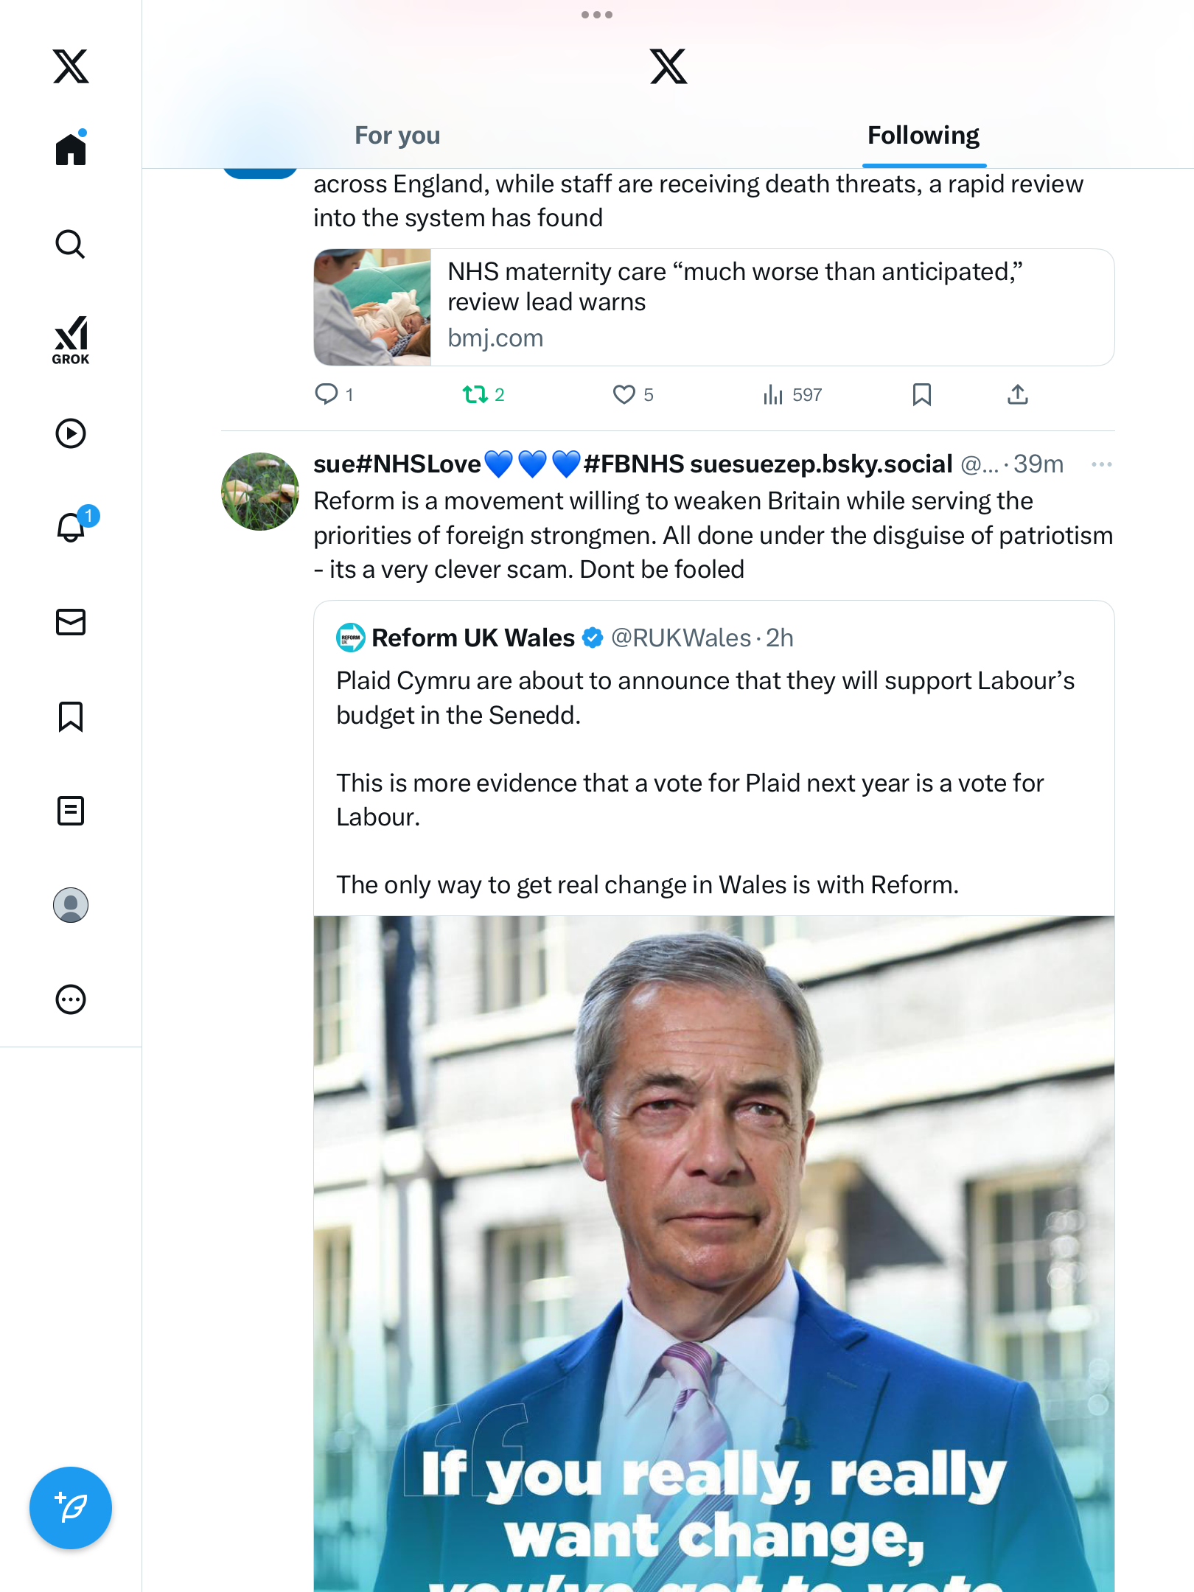
Task: Open your profile avatar in sidebar
Action: (x=71, y=905)
